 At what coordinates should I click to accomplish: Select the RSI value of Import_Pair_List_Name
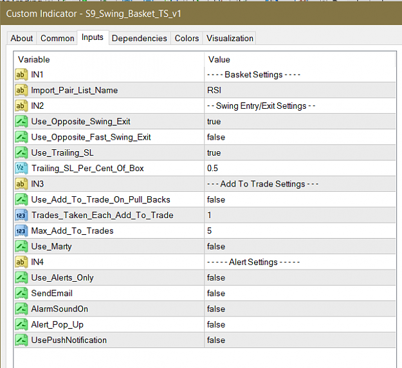pos(300,90)
